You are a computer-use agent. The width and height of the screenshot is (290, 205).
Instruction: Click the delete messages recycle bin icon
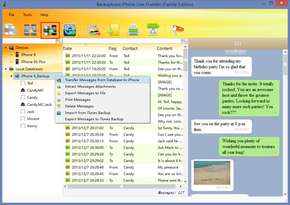[153, 29]
